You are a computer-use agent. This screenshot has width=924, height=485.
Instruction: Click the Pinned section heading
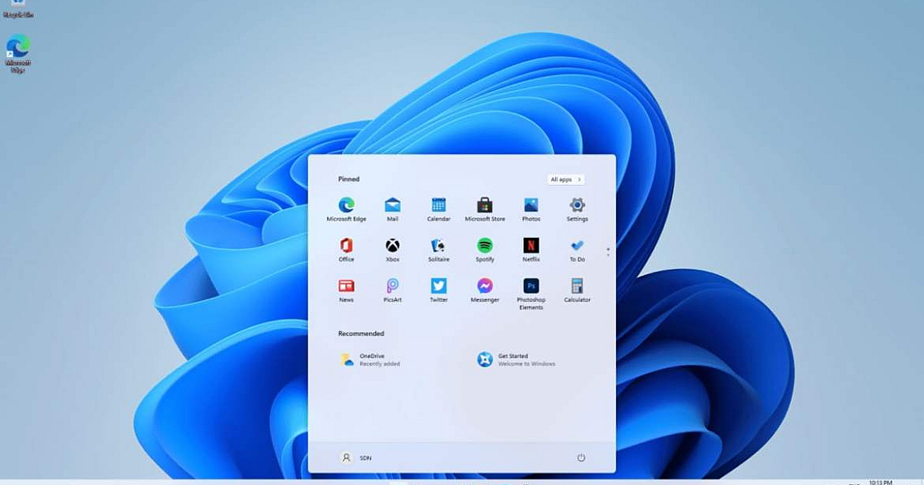349,179
